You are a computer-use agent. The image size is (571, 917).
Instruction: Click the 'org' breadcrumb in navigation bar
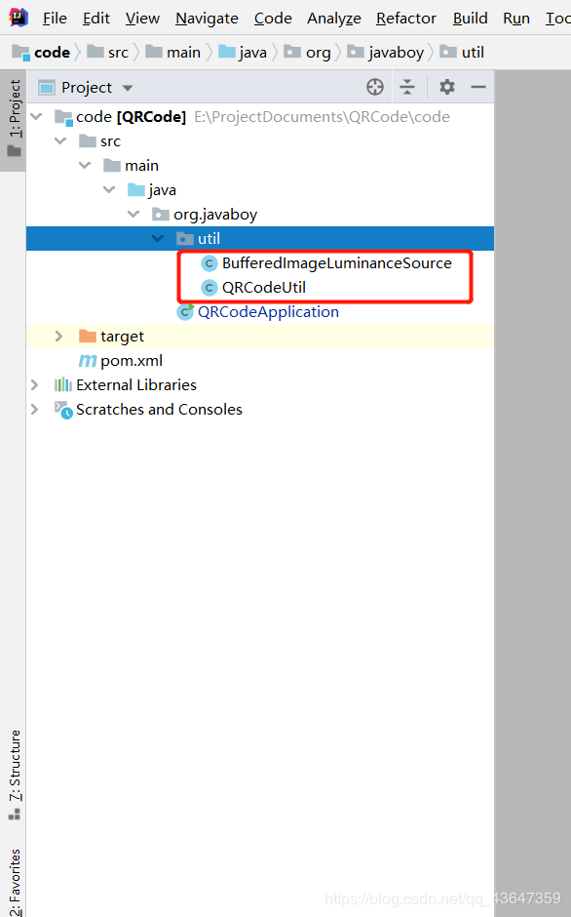(x=307, y=52)
